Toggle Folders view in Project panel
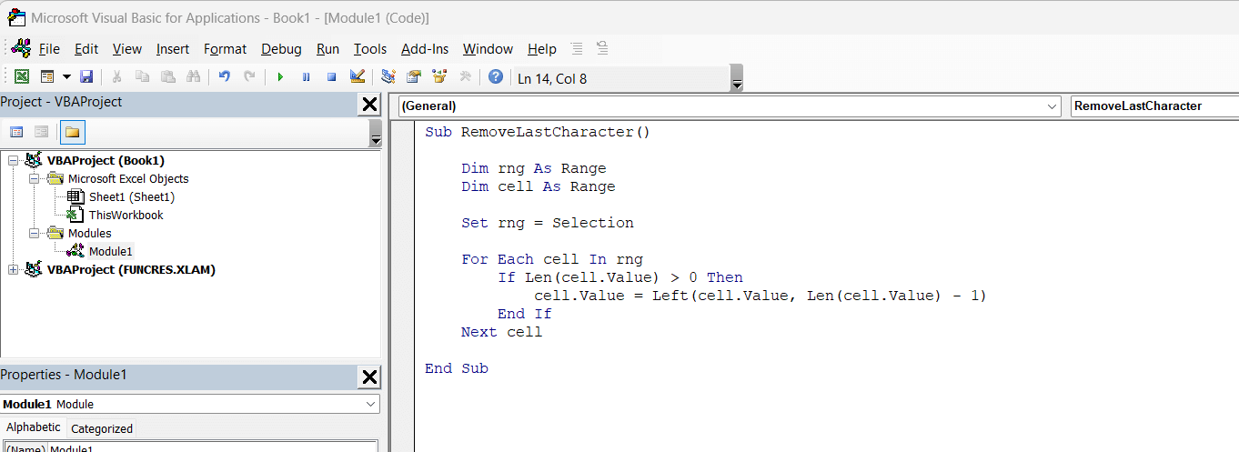1239x452 pixels. (73, 133)
